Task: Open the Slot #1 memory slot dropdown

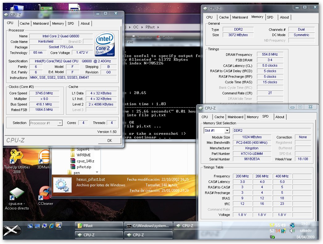Action: pyautogui.click(x=227, y=130)
